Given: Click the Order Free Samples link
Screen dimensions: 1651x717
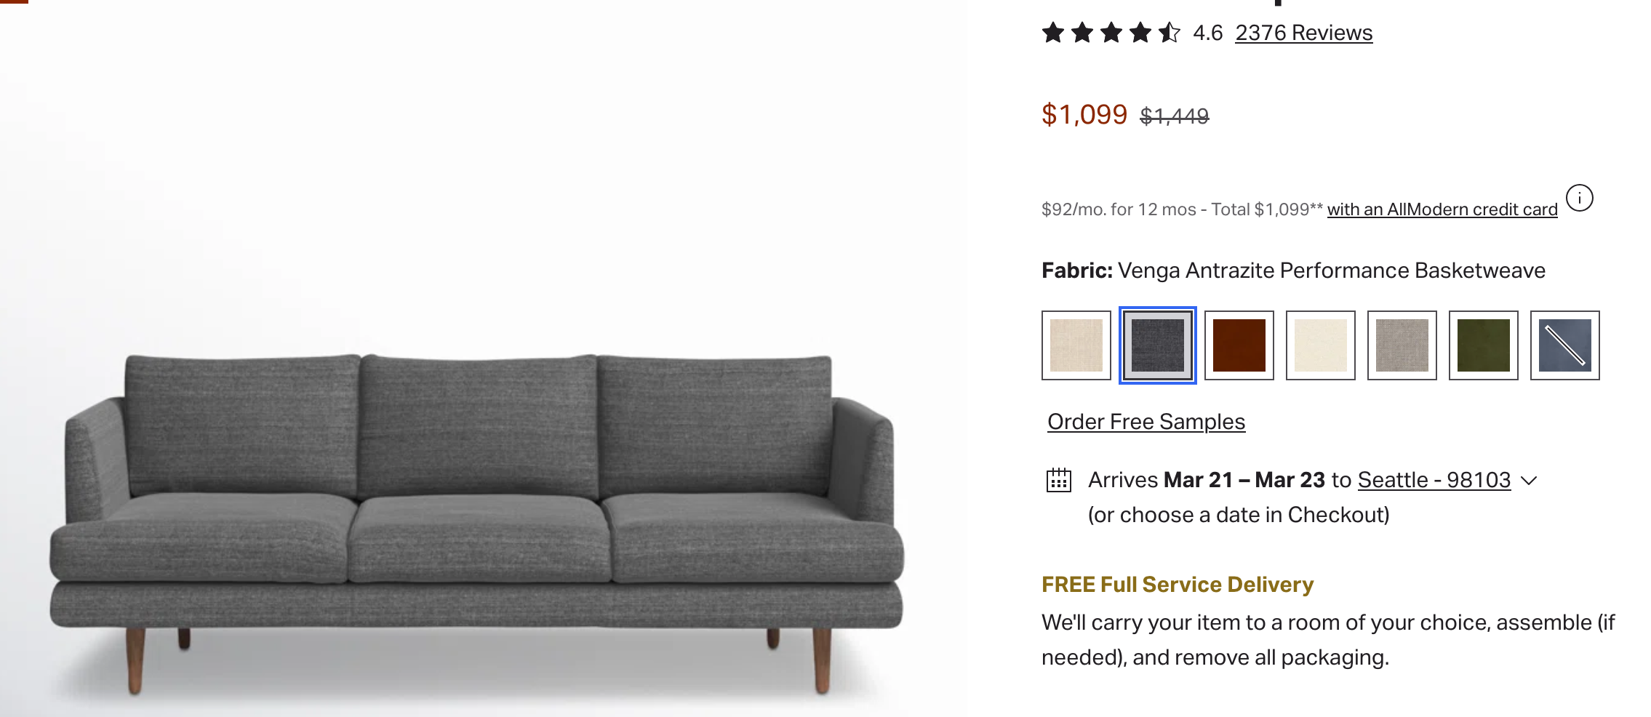Looking at the screenshot, I should click(1146, 422).
